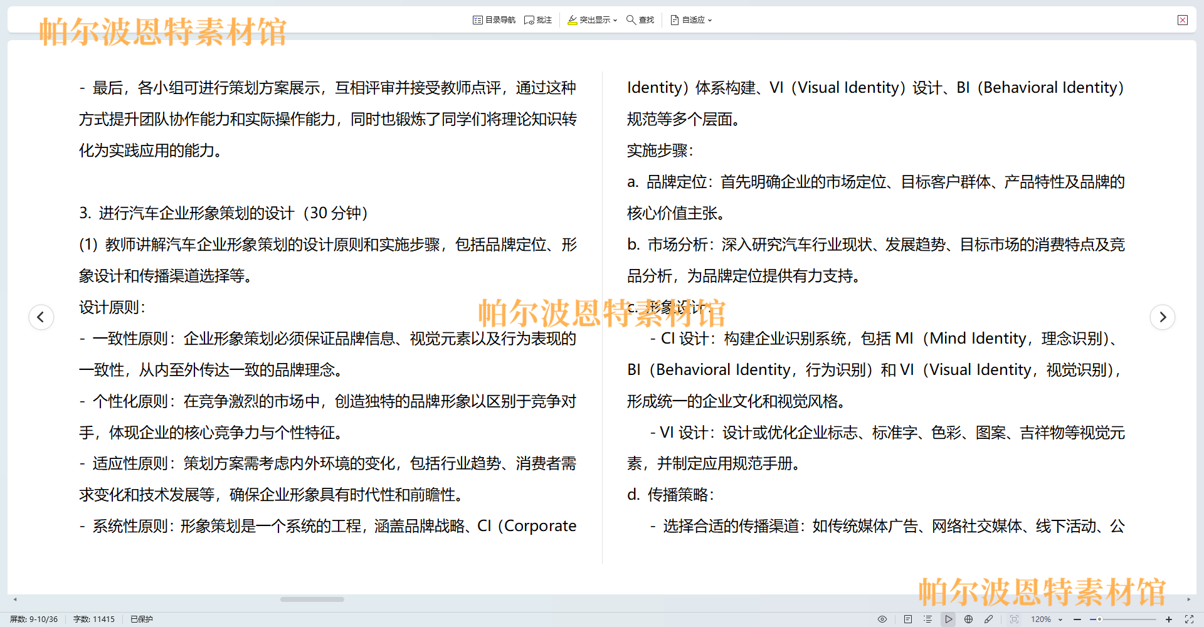The height and width of the screenshot is (627, 1204).
Task: Go to the next page with the right arrow
Action: tap(1163, 317)
